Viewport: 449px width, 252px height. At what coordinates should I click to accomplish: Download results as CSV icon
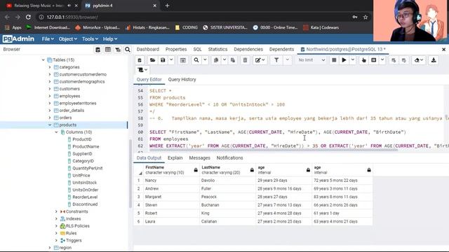click(434, 60)
